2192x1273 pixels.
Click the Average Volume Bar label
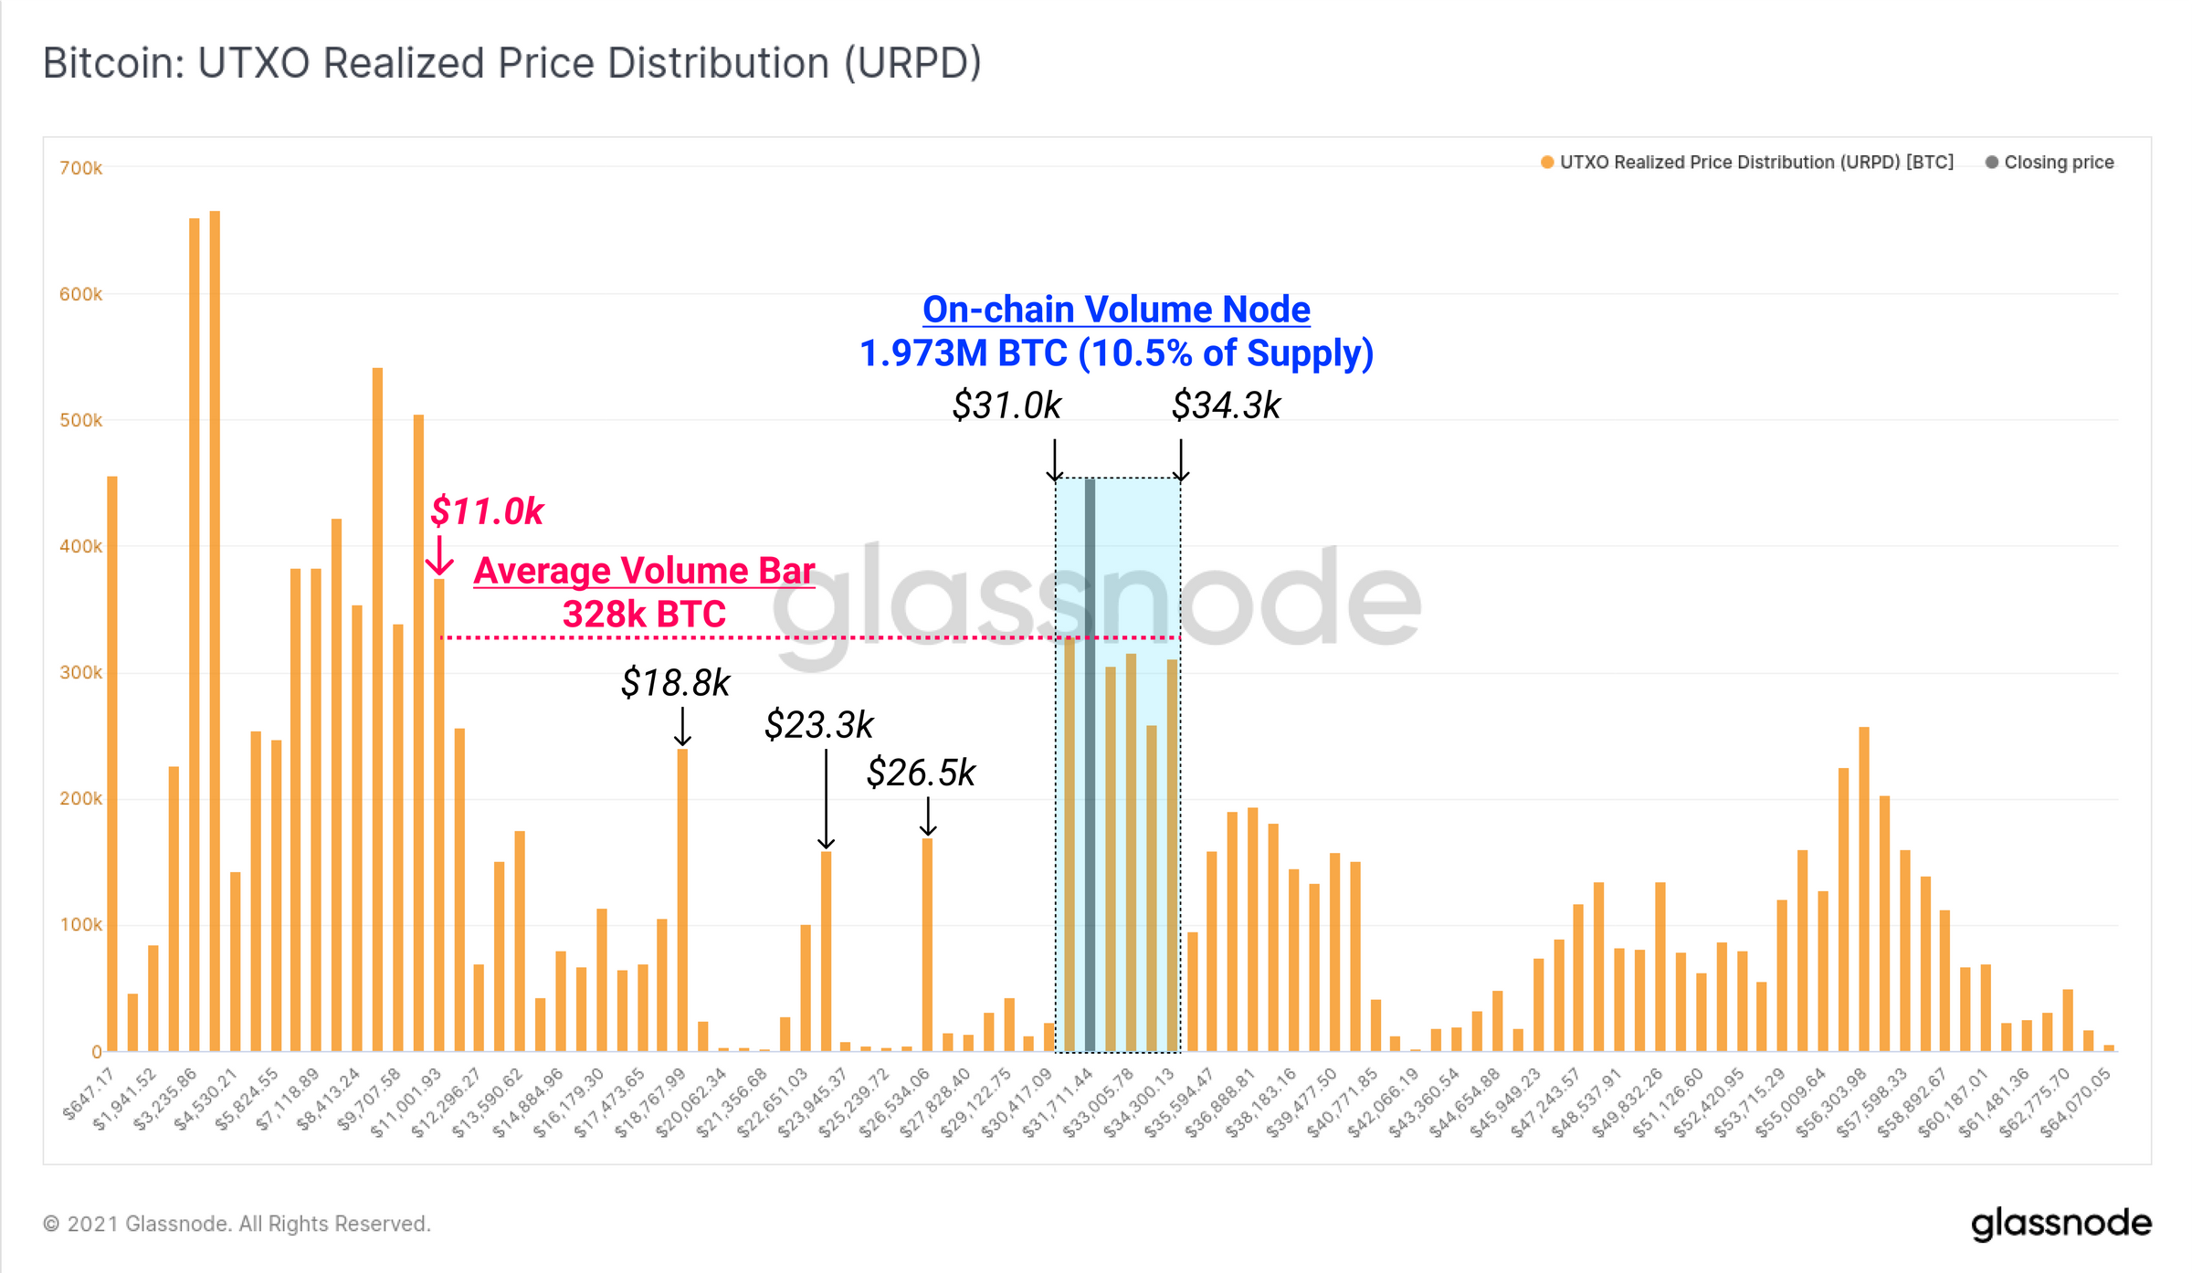coord(644,571)
